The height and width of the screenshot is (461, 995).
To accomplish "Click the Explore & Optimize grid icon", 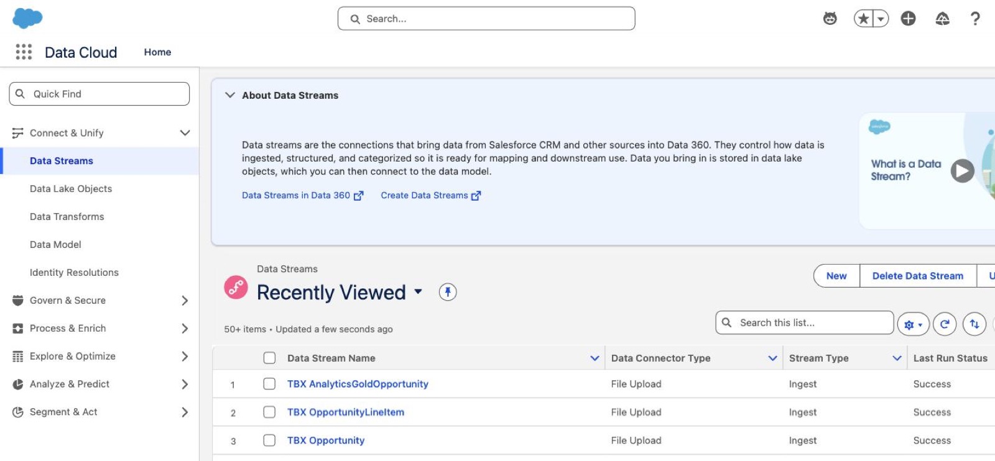I will 17,356.
